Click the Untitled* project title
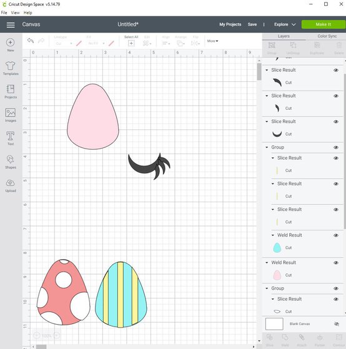Image resolution: width=346 pixels, height=349 pixels. click(x=128, y=24)
